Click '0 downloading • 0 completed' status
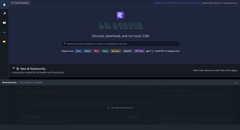This screenshot has height=130, width=240. pos(30,83)
